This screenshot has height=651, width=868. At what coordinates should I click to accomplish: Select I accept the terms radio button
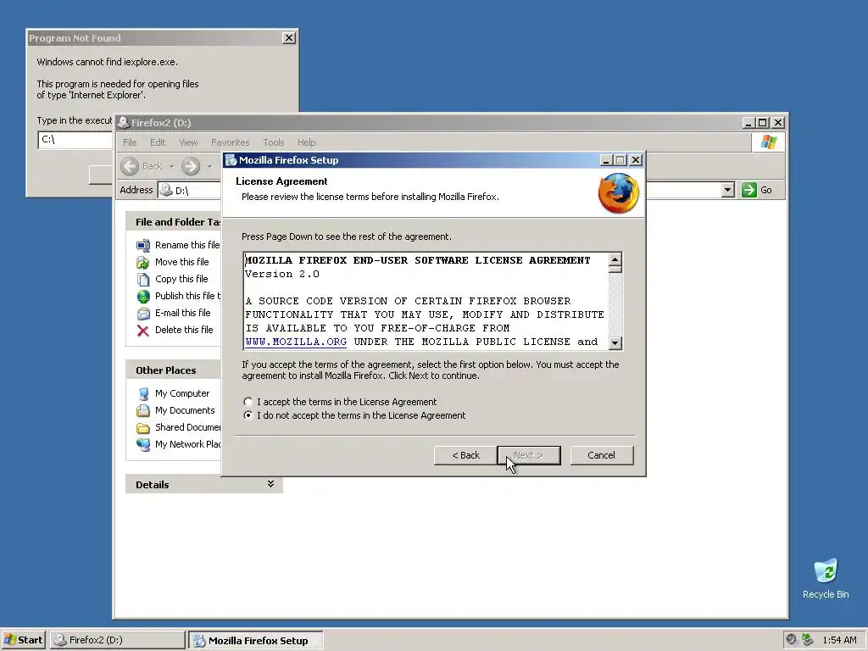[x=248, y=402]
